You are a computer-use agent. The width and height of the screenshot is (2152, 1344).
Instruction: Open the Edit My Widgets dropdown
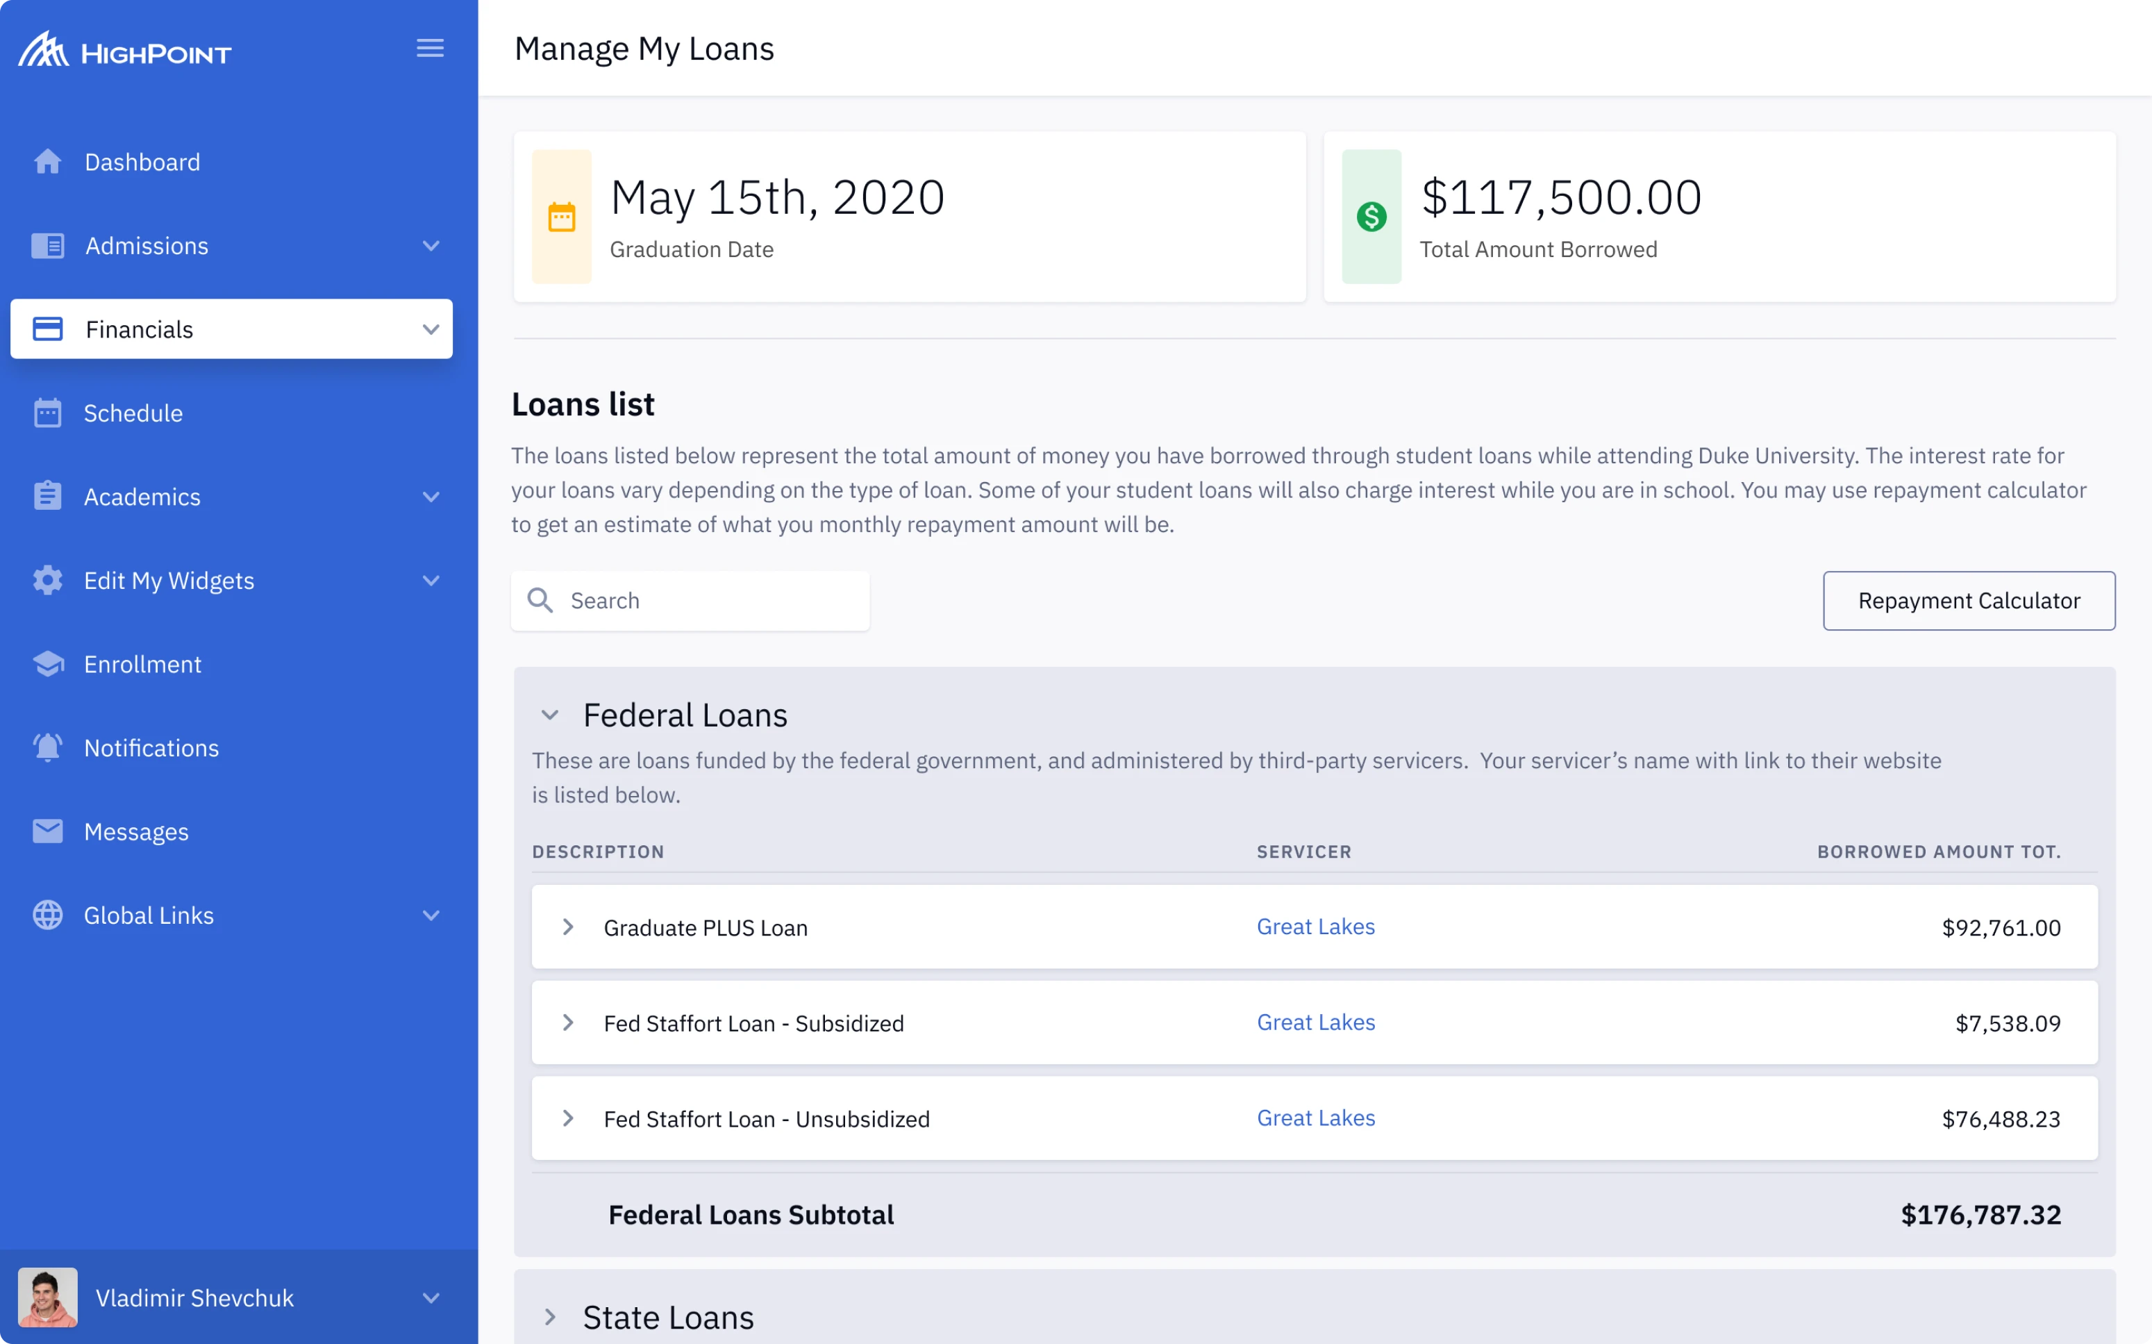coord(431,581)
